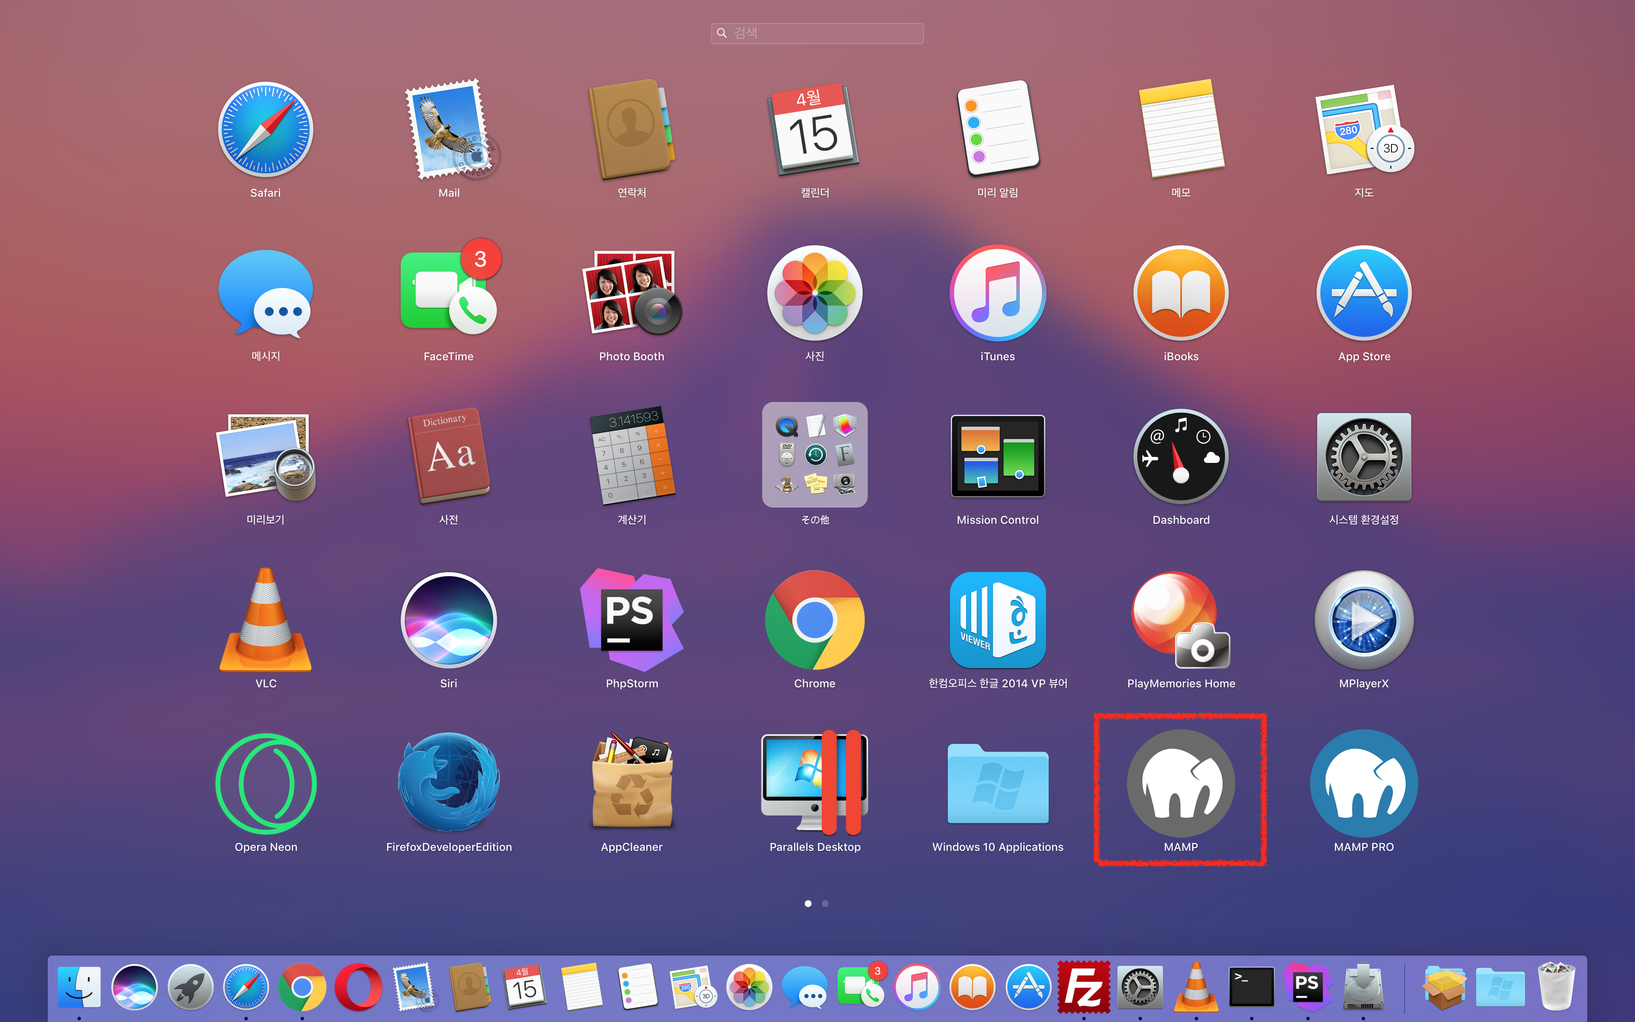Image resolution: width=1635 pixels, height=1022 pixels.
Task: Open Reminders list in the Dock
Action: coord(637,987)
